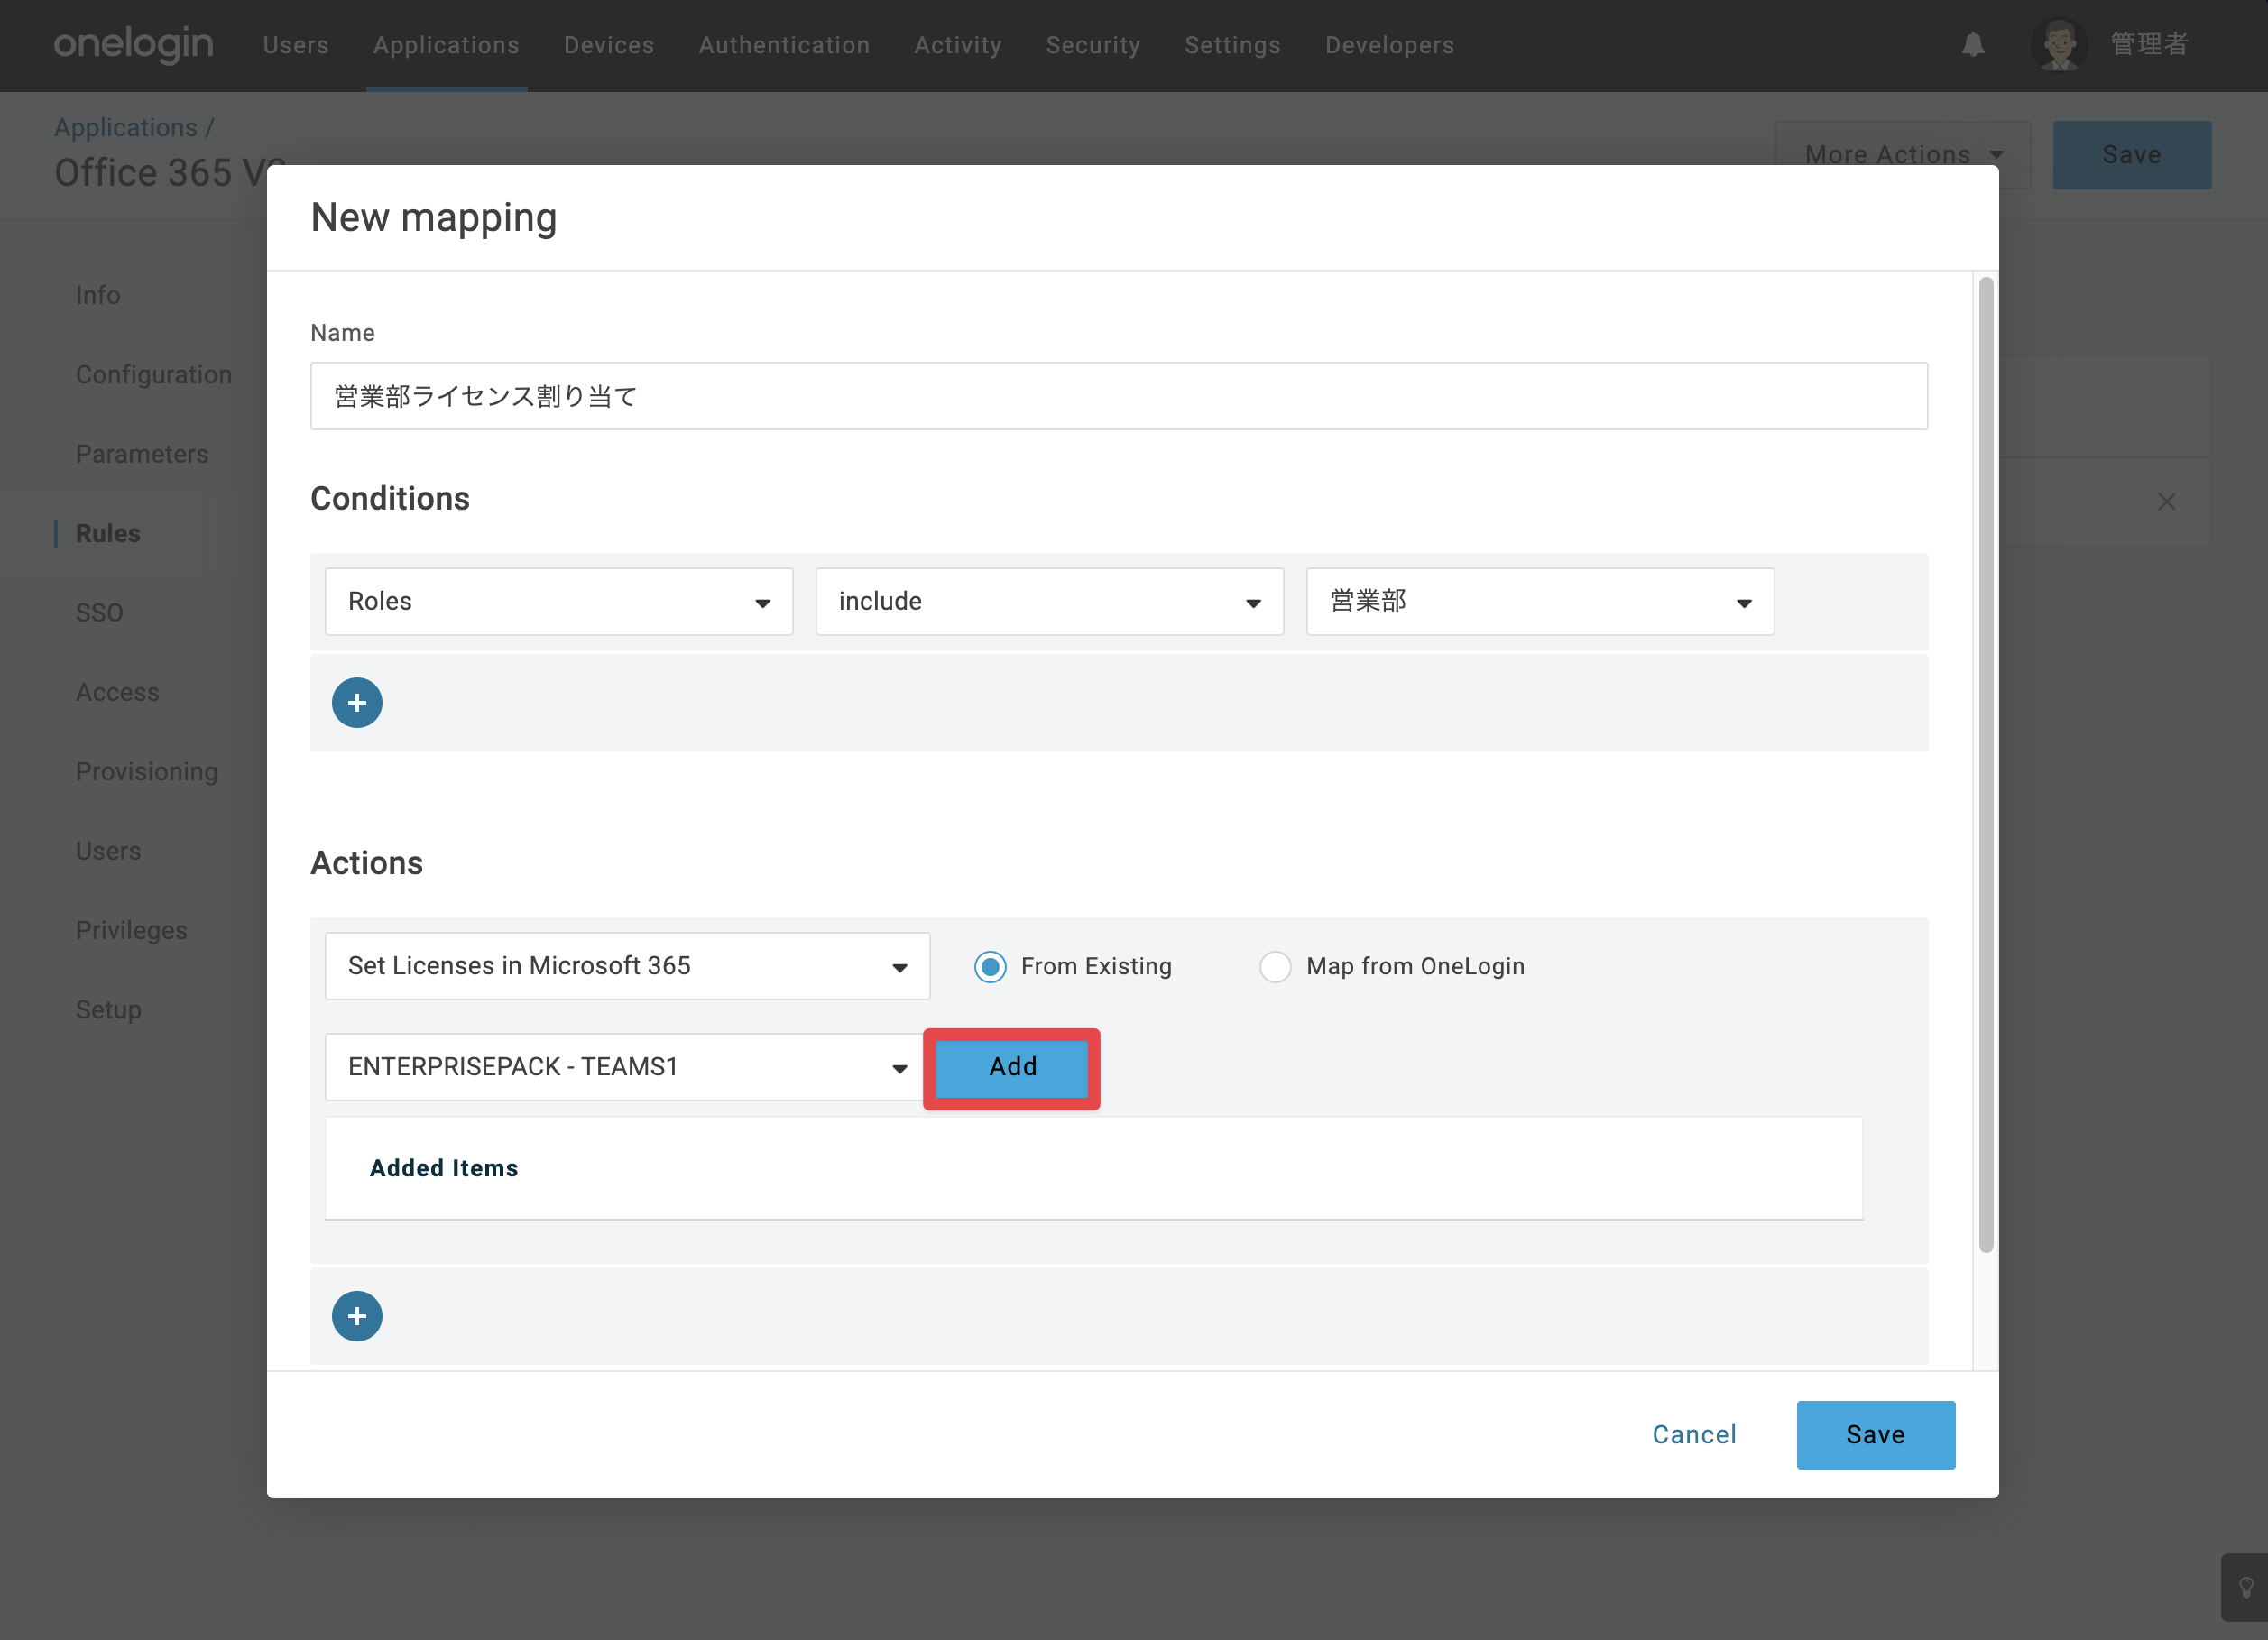Open the Activity navigation menu
This screenshot has height=1640, width=2268.
(x=958, y=45)
